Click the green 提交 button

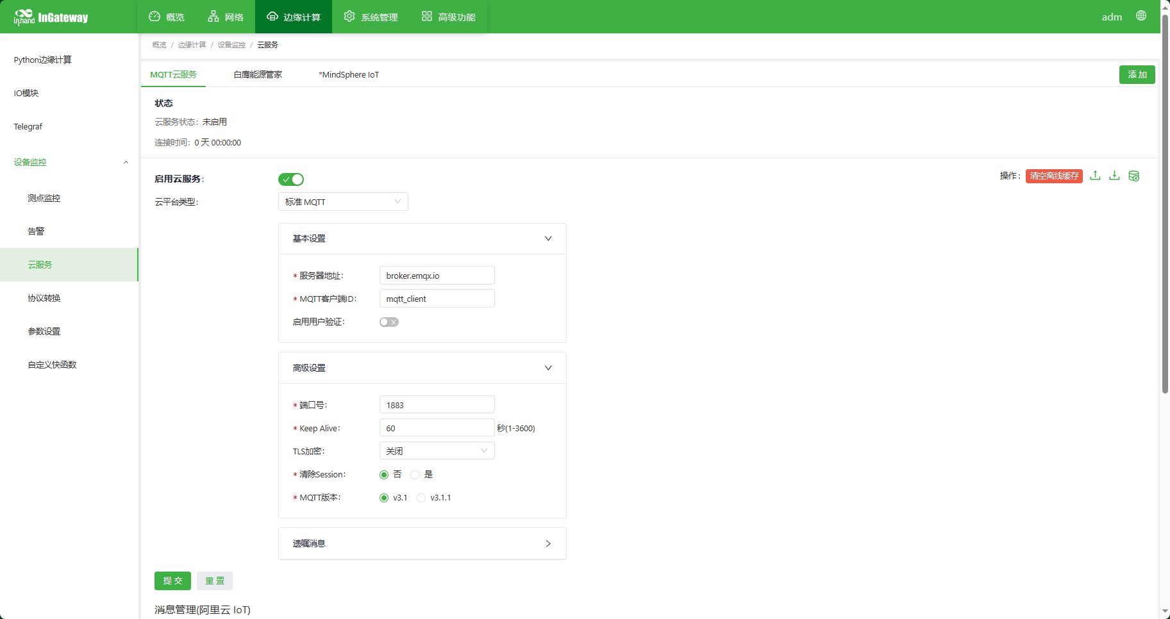point(172,581)
